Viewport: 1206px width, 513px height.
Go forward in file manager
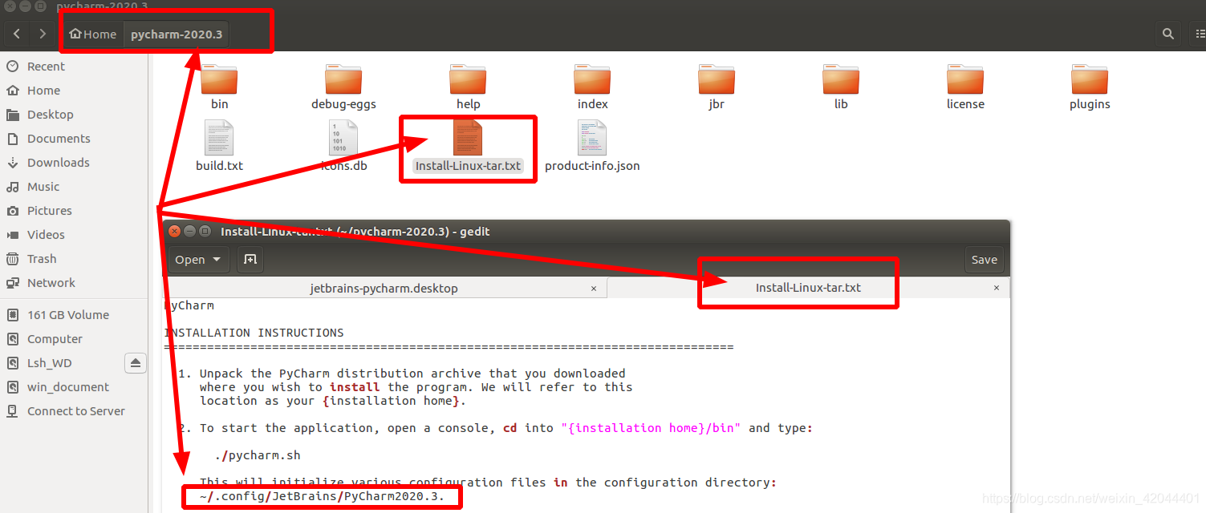coord(43,34)
